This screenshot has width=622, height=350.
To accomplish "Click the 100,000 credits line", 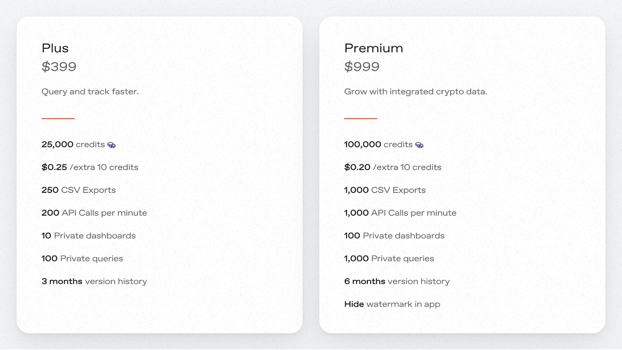I will pos(378,144).
